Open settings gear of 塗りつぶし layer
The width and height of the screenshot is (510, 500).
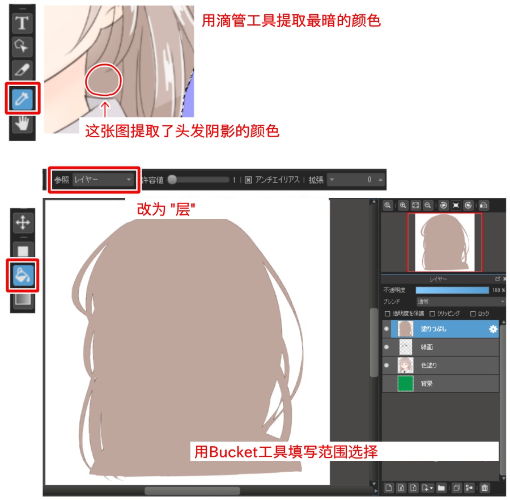[493, 329]
